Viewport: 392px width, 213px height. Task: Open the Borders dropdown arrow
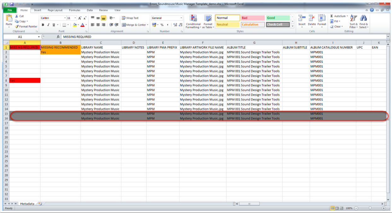[x=68, y=25]
